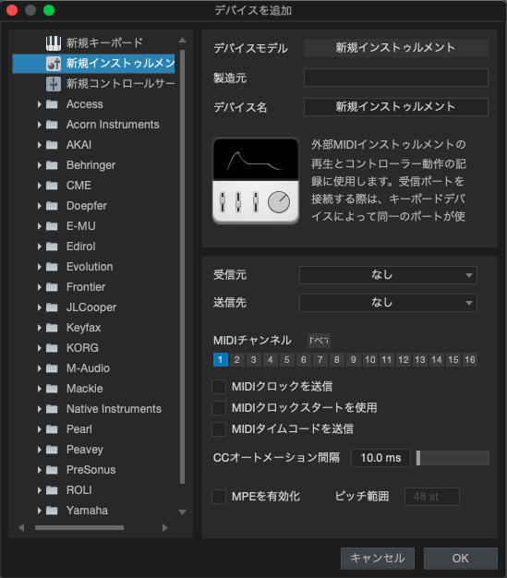Click the Edirol folder icon

pyautogui.click(x=52, y=247)
